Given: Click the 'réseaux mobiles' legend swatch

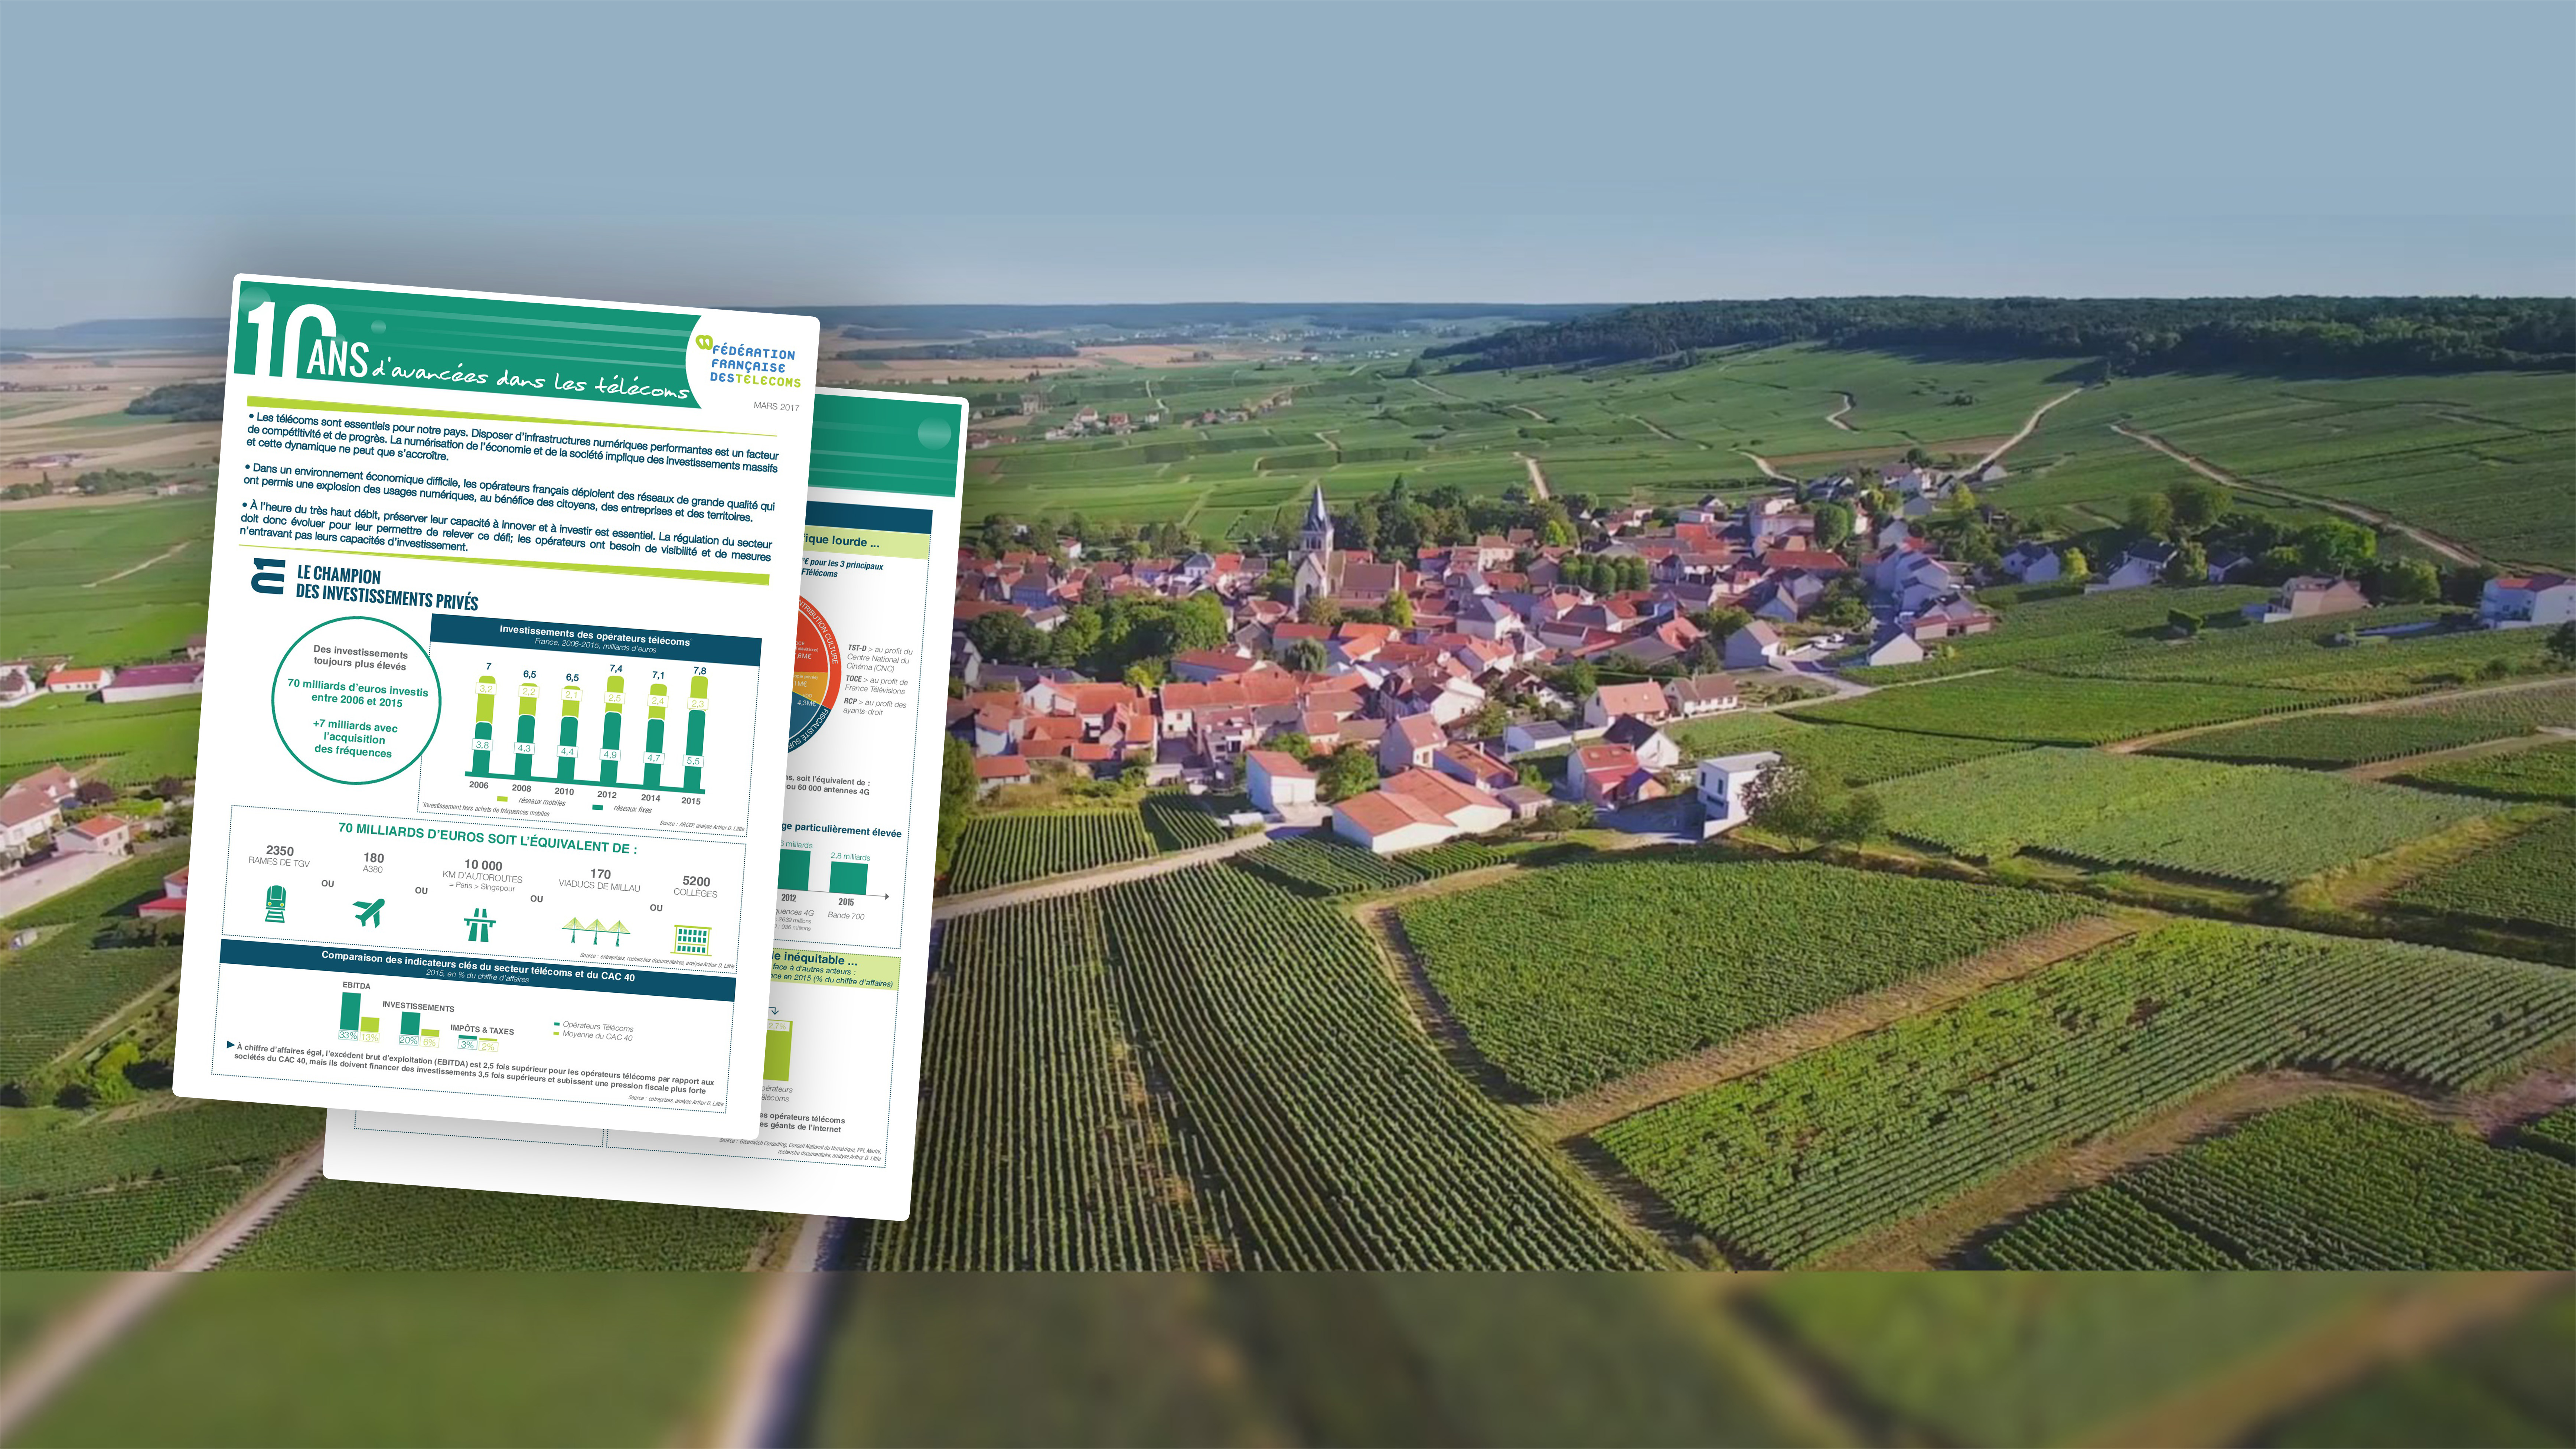Looking at the screenshot, I should 503,799.
